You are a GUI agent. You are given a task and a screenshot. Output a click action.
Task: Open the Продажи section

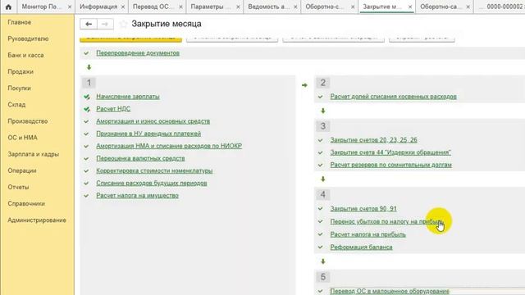21,71
